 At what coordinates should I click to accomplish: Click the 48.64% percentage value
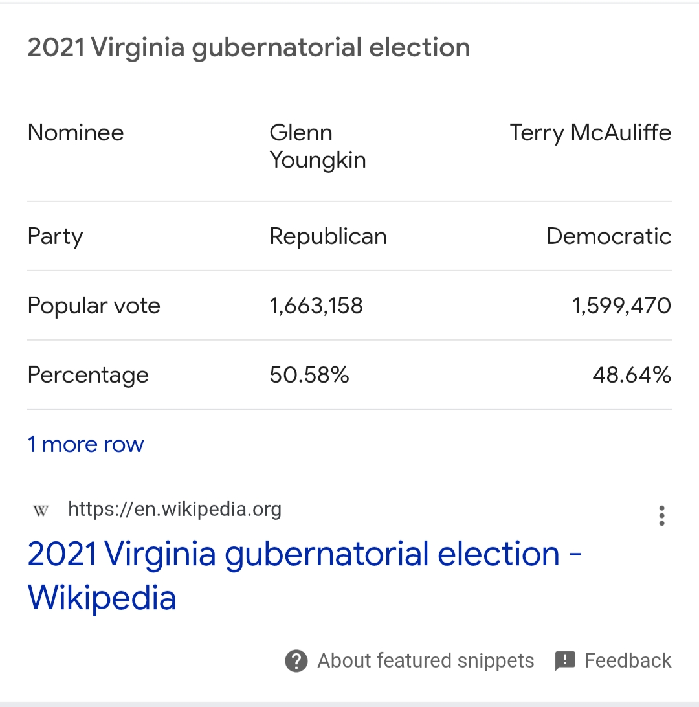(x=631, y=375)
